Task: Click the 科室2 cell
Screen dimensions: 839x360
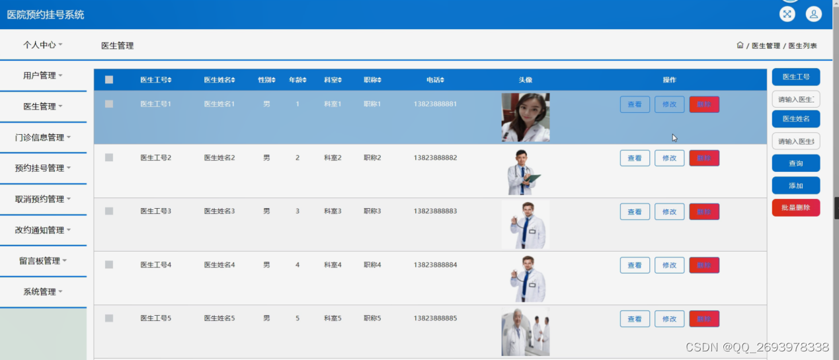Action: (333, 158)
